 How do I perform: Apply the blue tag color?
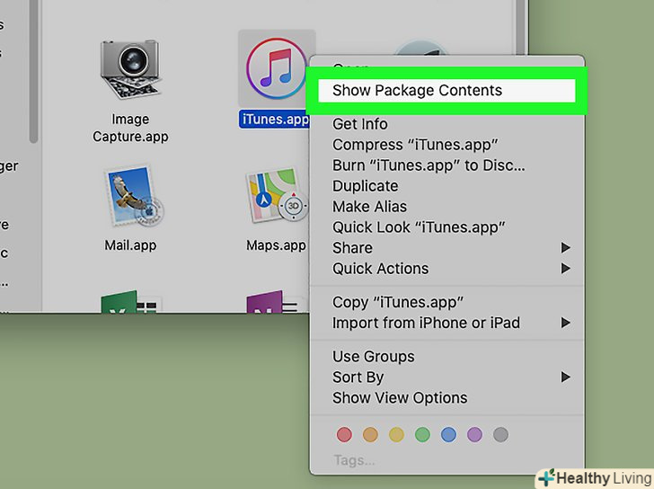pyautogui.click(x=448, y=435)
